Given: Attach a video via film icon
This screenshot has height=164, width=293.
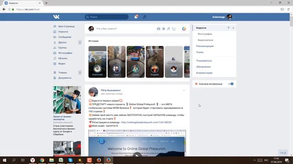Looking at the screenshot, I should 163,29.
